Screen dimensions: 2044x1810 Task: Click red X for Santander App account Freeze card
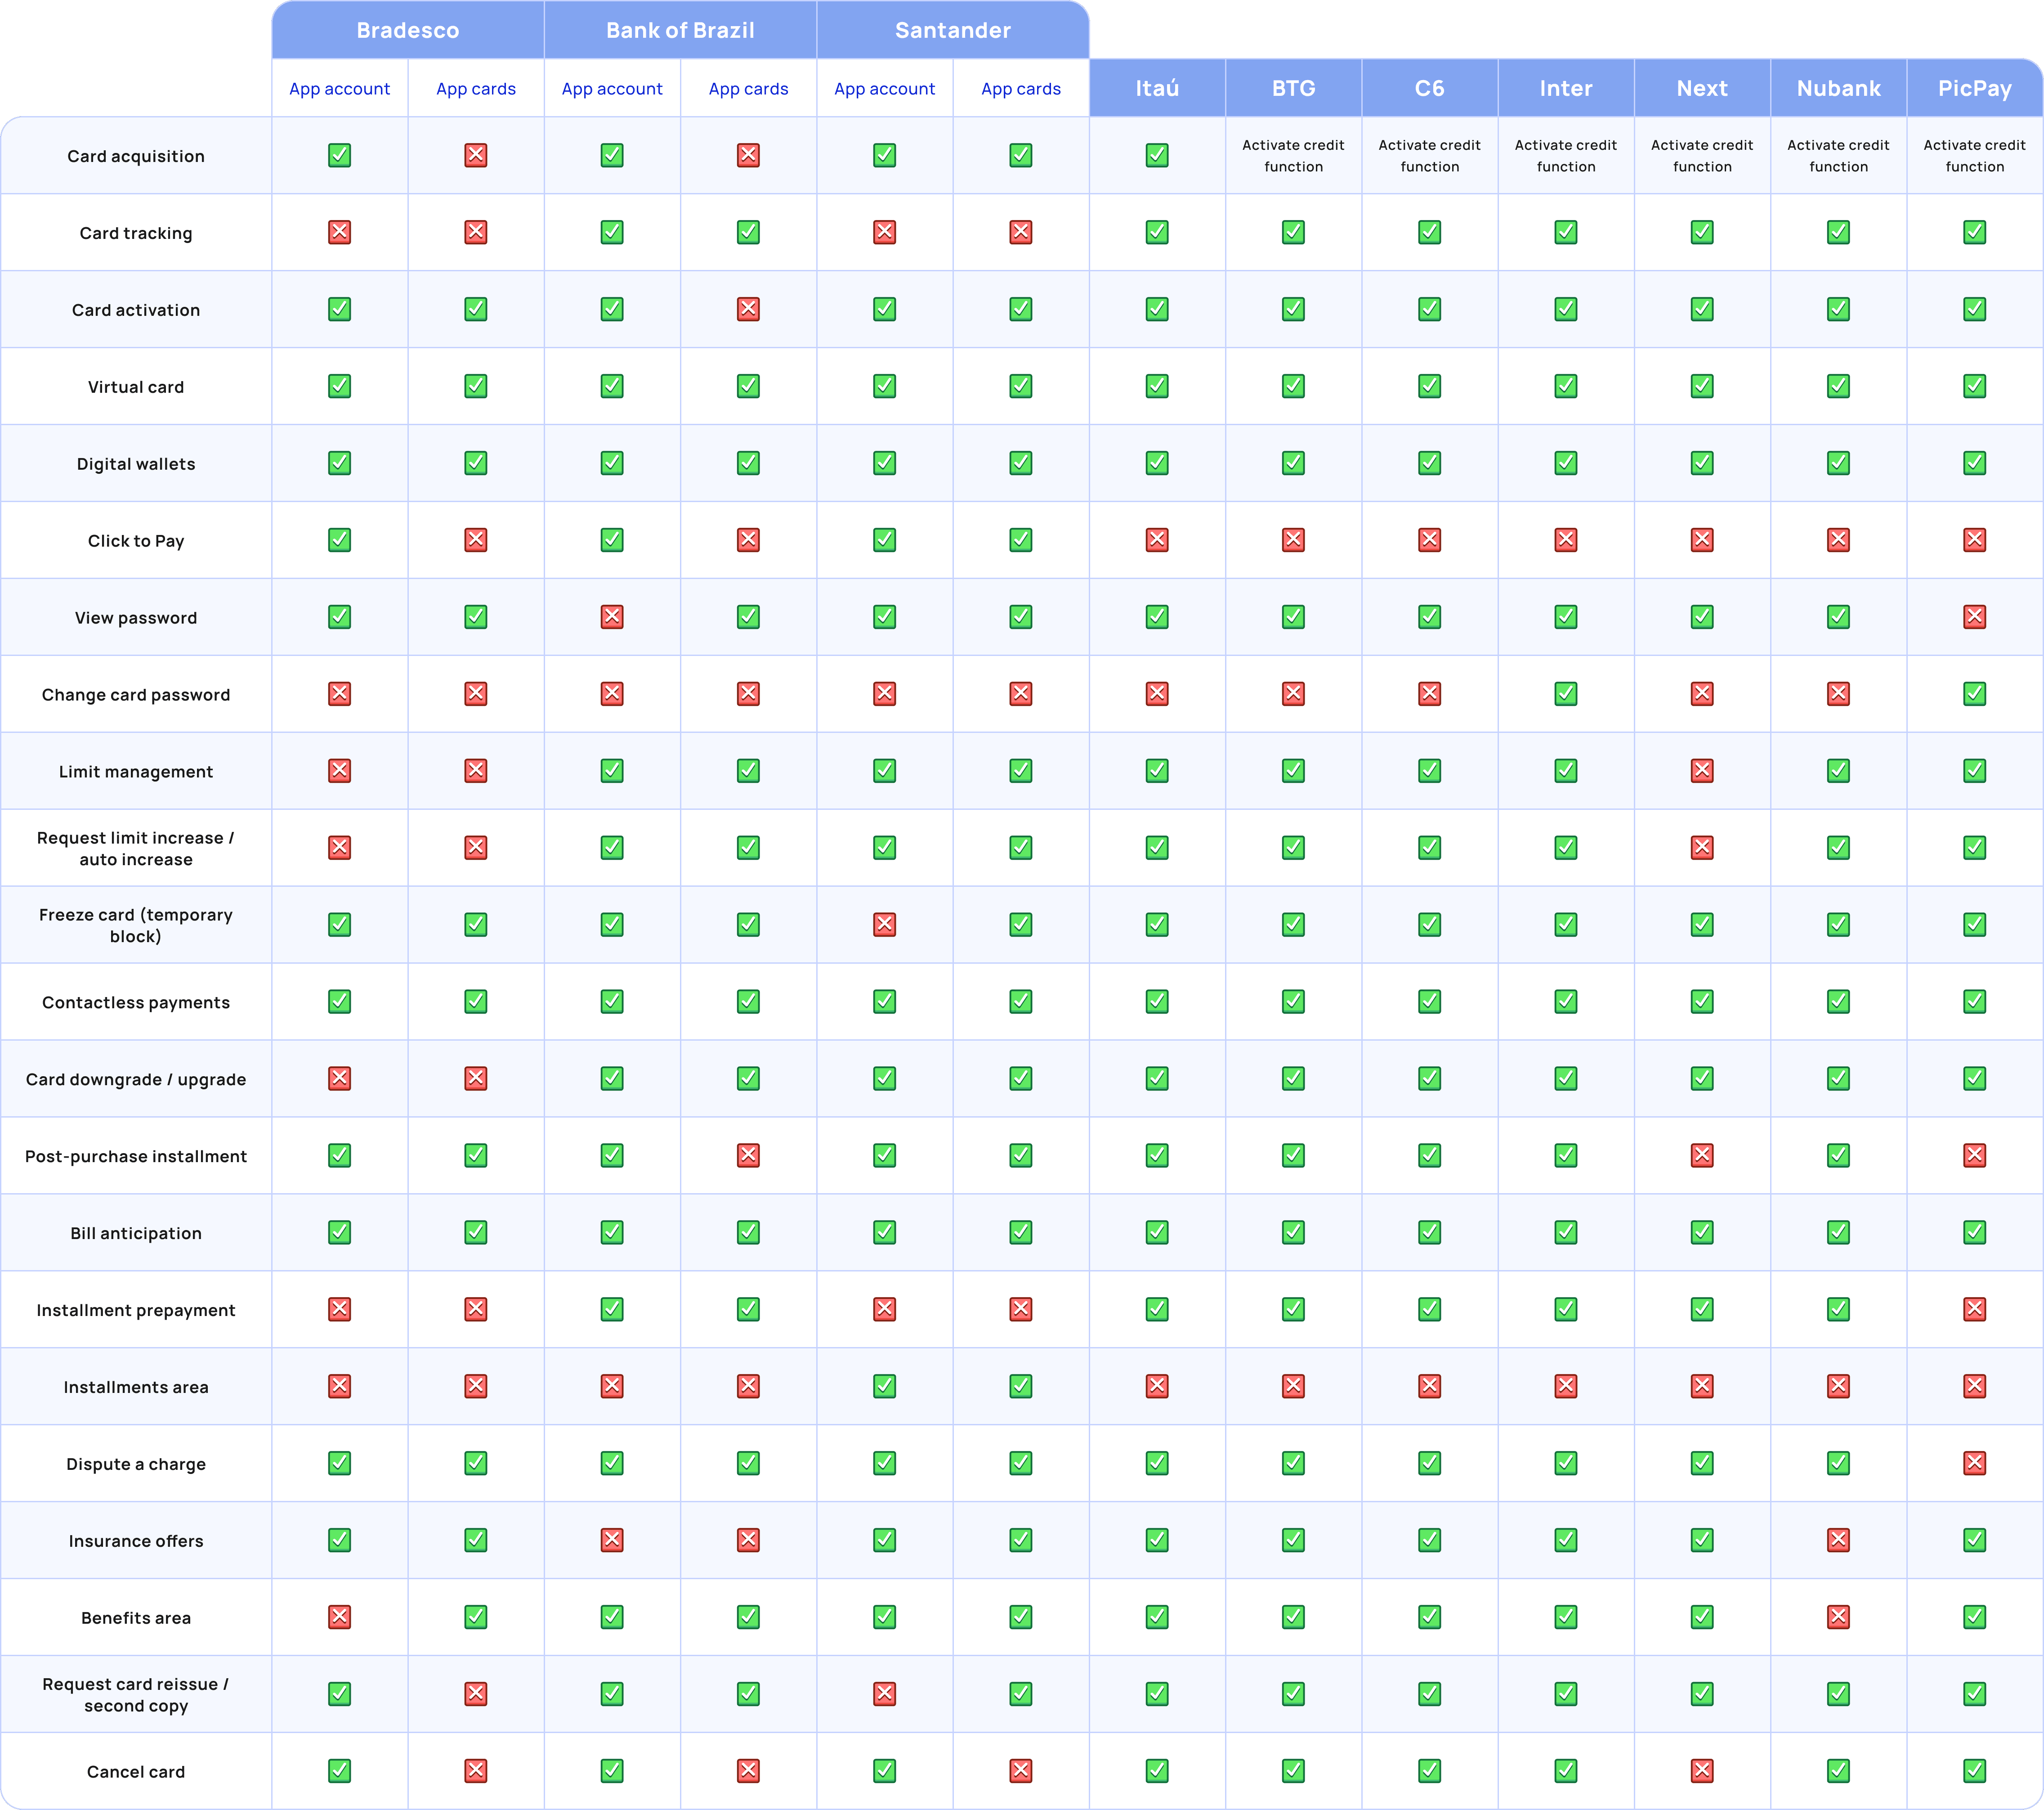pyautogui.click(x=884, y=925)
